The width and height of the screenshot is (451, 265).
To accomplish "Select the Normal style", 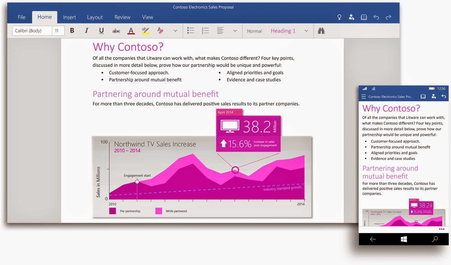I will tap(254, 31).
